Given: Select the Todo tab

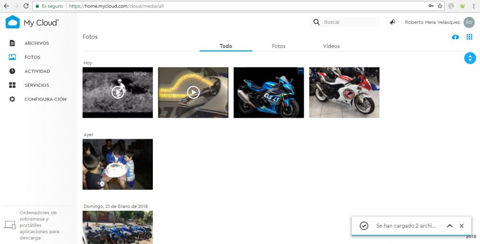Looking at the screenshot, I should click(x=226, y=46).
